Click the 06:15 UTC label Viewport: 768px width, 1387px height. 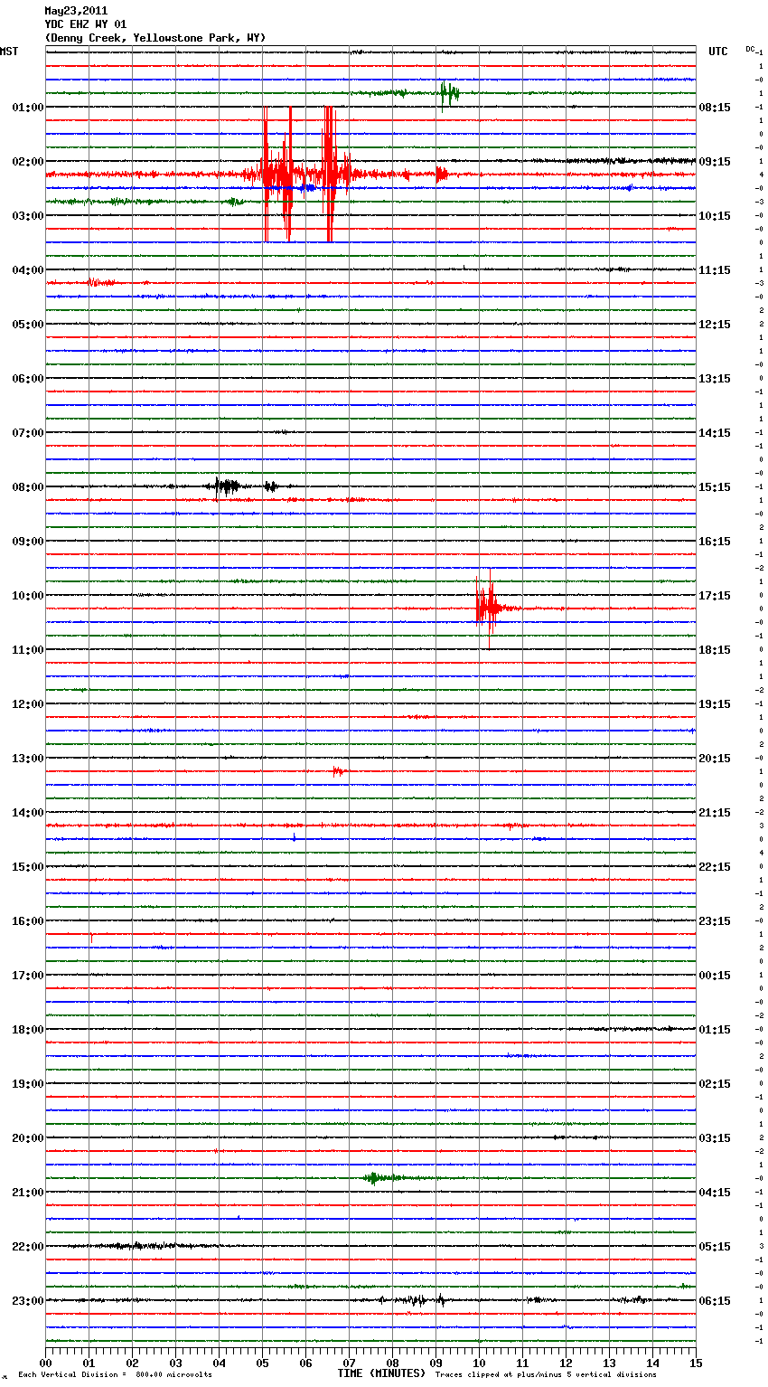coord(715,1301)
